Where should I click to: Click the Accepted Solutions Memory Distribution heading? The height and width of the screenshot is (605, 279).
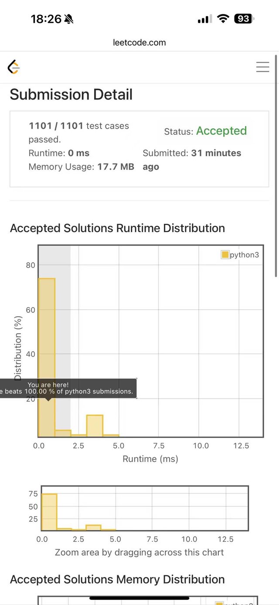click(x=117, y=579)
